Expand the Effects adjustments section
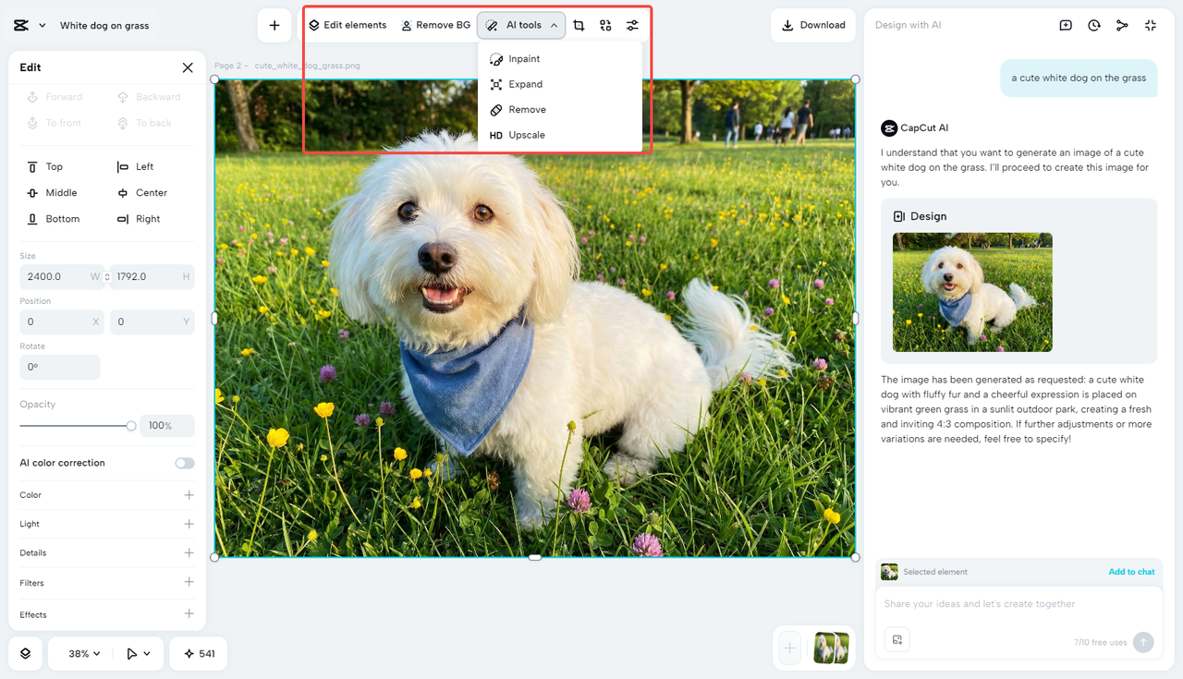The height and width of the screenshot is (679, 1183). [x=189, y=613]
